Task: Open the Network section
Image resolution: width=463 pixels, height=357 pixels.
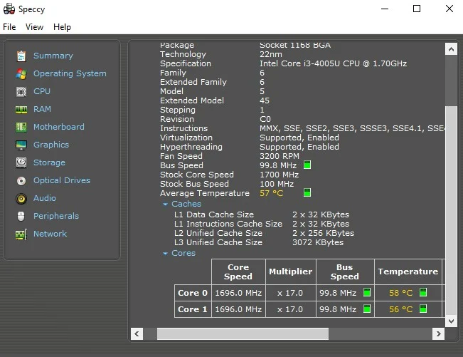Action: (50, 234)
